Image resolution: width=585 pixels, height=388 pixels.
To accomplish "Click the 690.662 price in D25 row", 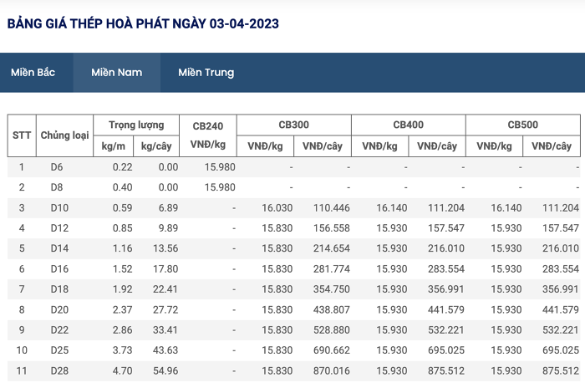I will [x=331, y=350].
